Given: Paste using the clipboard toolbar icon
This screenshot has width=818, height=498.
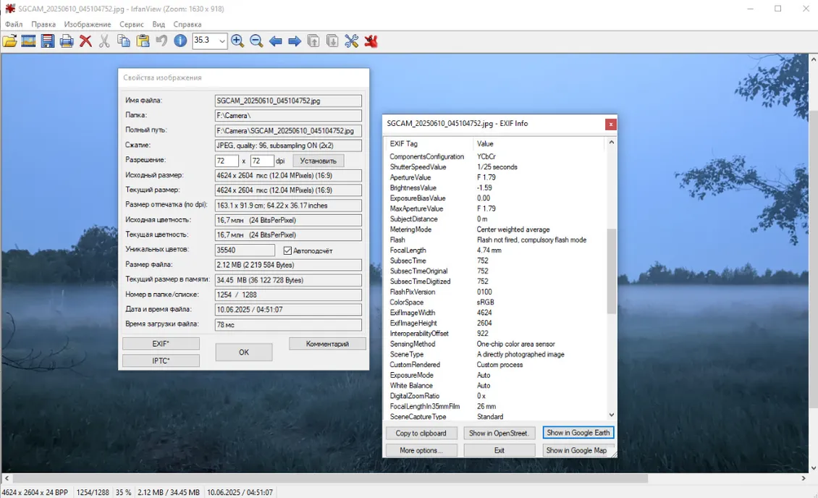Looking at the screenshot, I should (143, 41).
